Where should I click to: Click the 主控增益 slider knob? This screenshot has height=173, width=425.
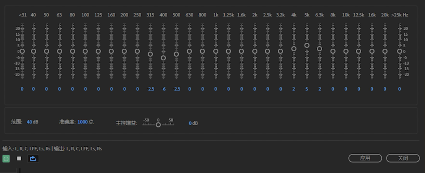tap(158, 125)
